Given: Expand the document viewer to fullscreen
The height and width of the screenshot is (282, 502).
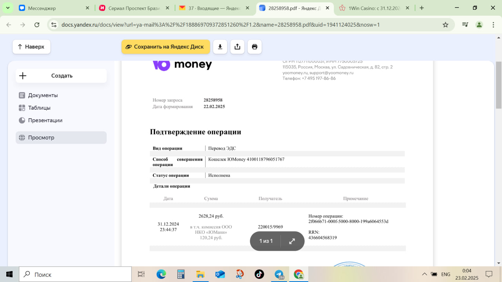Looking at the screenshot, I should tap(292, 241).
